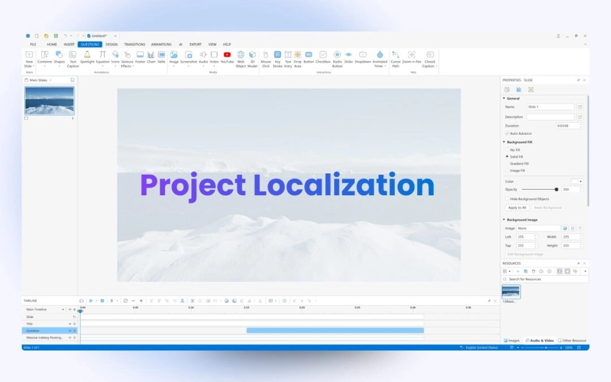Insert a Slider interaction object

[348, 57]
